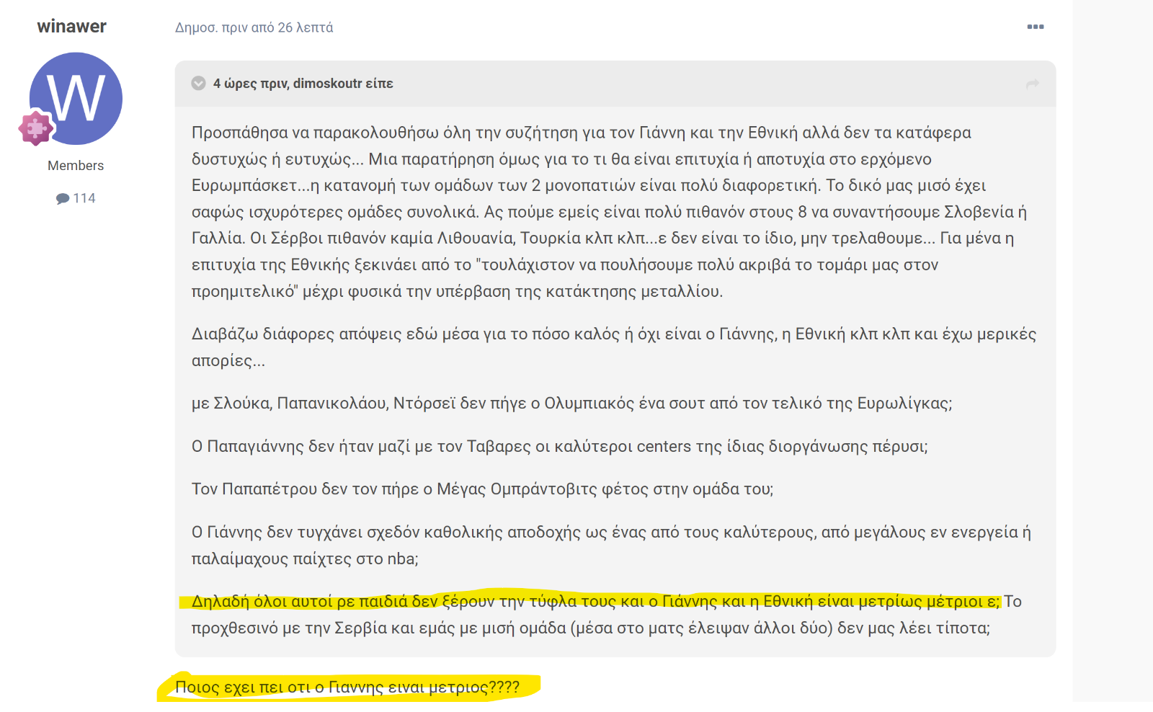This screenshot has width=1153, height=712.
Task: Click the line starting 'Διαβάζω διάφορες απόψεις'
Action: tap(614, 347)
